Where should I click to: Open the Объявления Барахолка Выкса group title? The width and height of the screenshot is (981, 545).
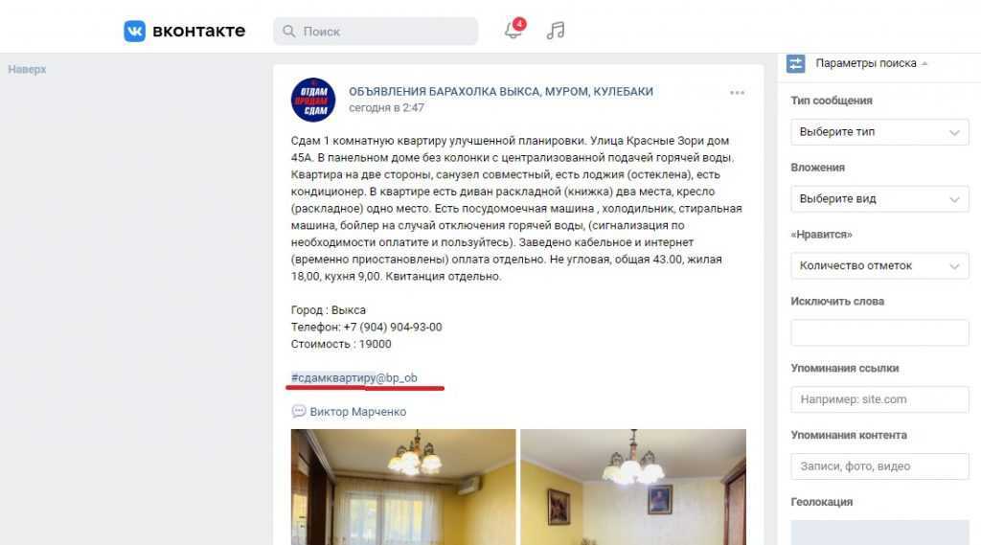[500, 91]
